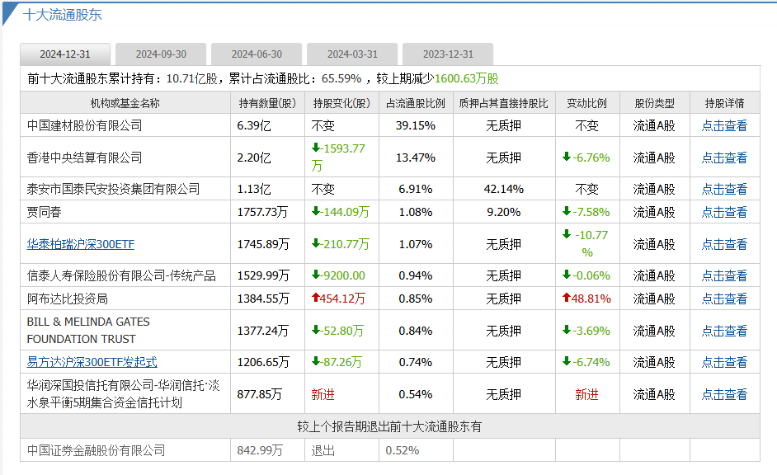777x475 pixels.
Task: Click 点击查看 for 中国建材股份有限公司
Action: click(724, 126)
